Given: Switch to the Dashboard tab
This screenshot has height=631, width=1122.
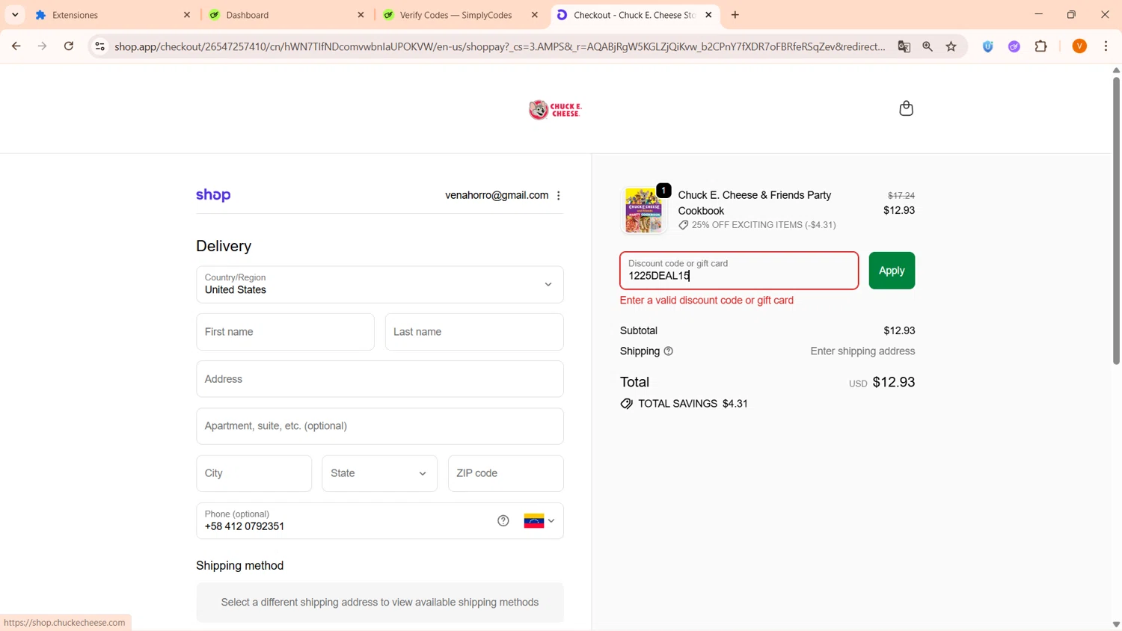Looking at the screenshot, I should coord(286,15).
